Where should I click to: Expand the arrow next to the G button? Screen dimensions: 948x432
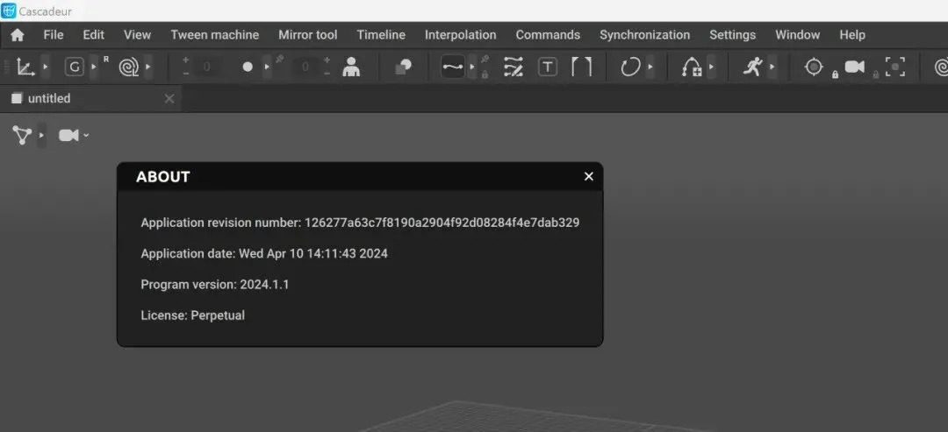click(x=94, y=67)
